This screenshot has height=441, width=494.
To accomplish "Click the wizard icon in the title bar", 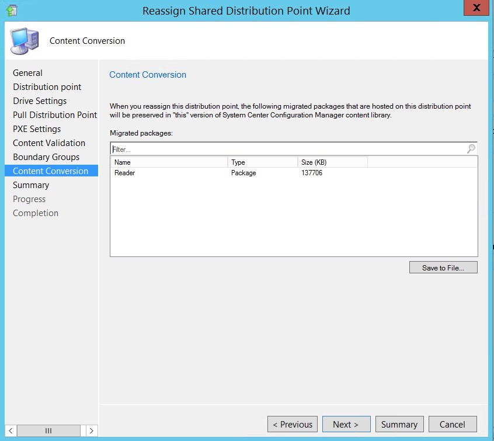I will (x=12, y=10).
